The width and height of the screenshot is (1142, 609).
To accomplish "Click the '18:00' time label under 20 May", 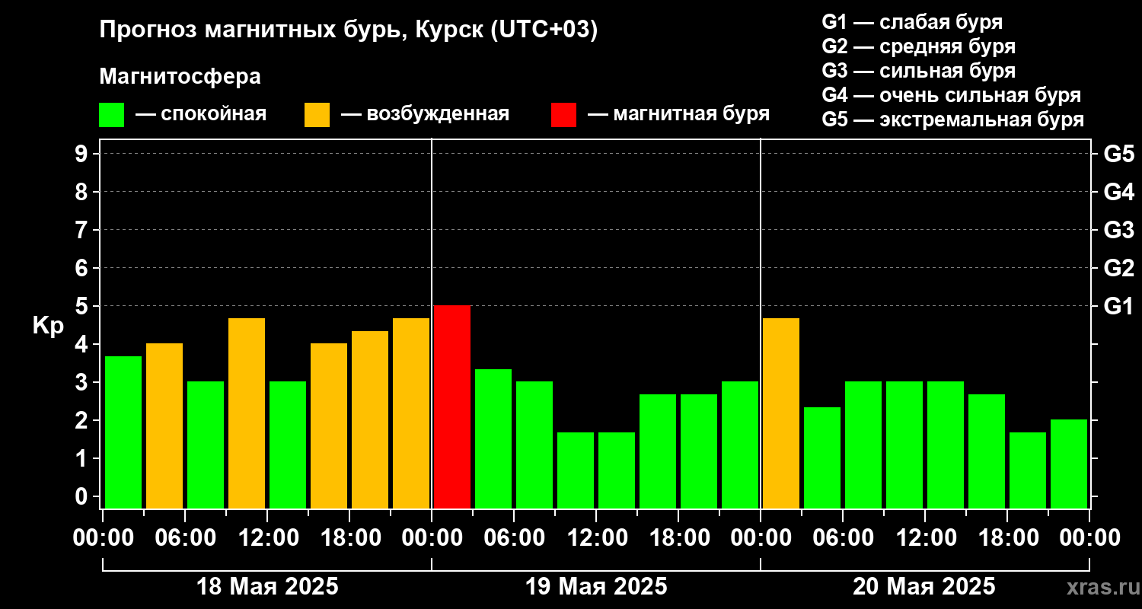I will (1007, 538).
